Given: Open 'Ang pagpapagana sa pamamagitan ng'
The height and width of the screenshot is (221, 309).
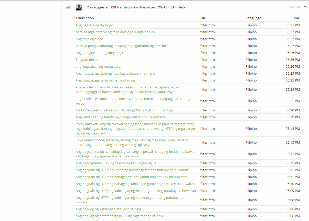Looking at the screenshot, I should coord(105,80).
